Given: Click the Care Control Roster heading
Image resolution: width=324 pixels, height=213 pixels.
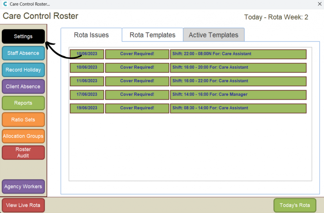Looking at the screenshot, I should [40, 16].
